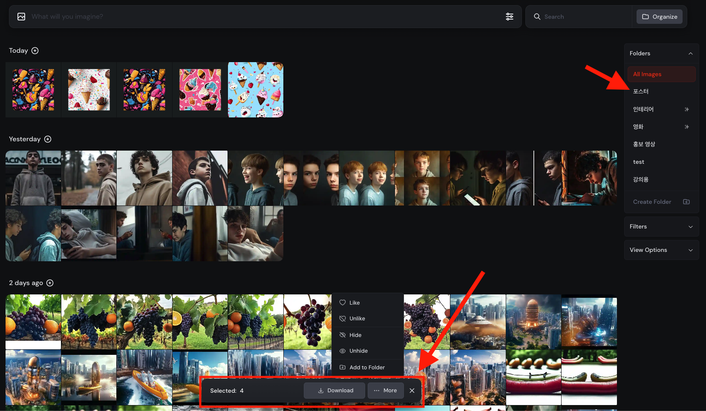Click the new folder icon beside Create Folder

pyautogui.click(x=686, y=202)
